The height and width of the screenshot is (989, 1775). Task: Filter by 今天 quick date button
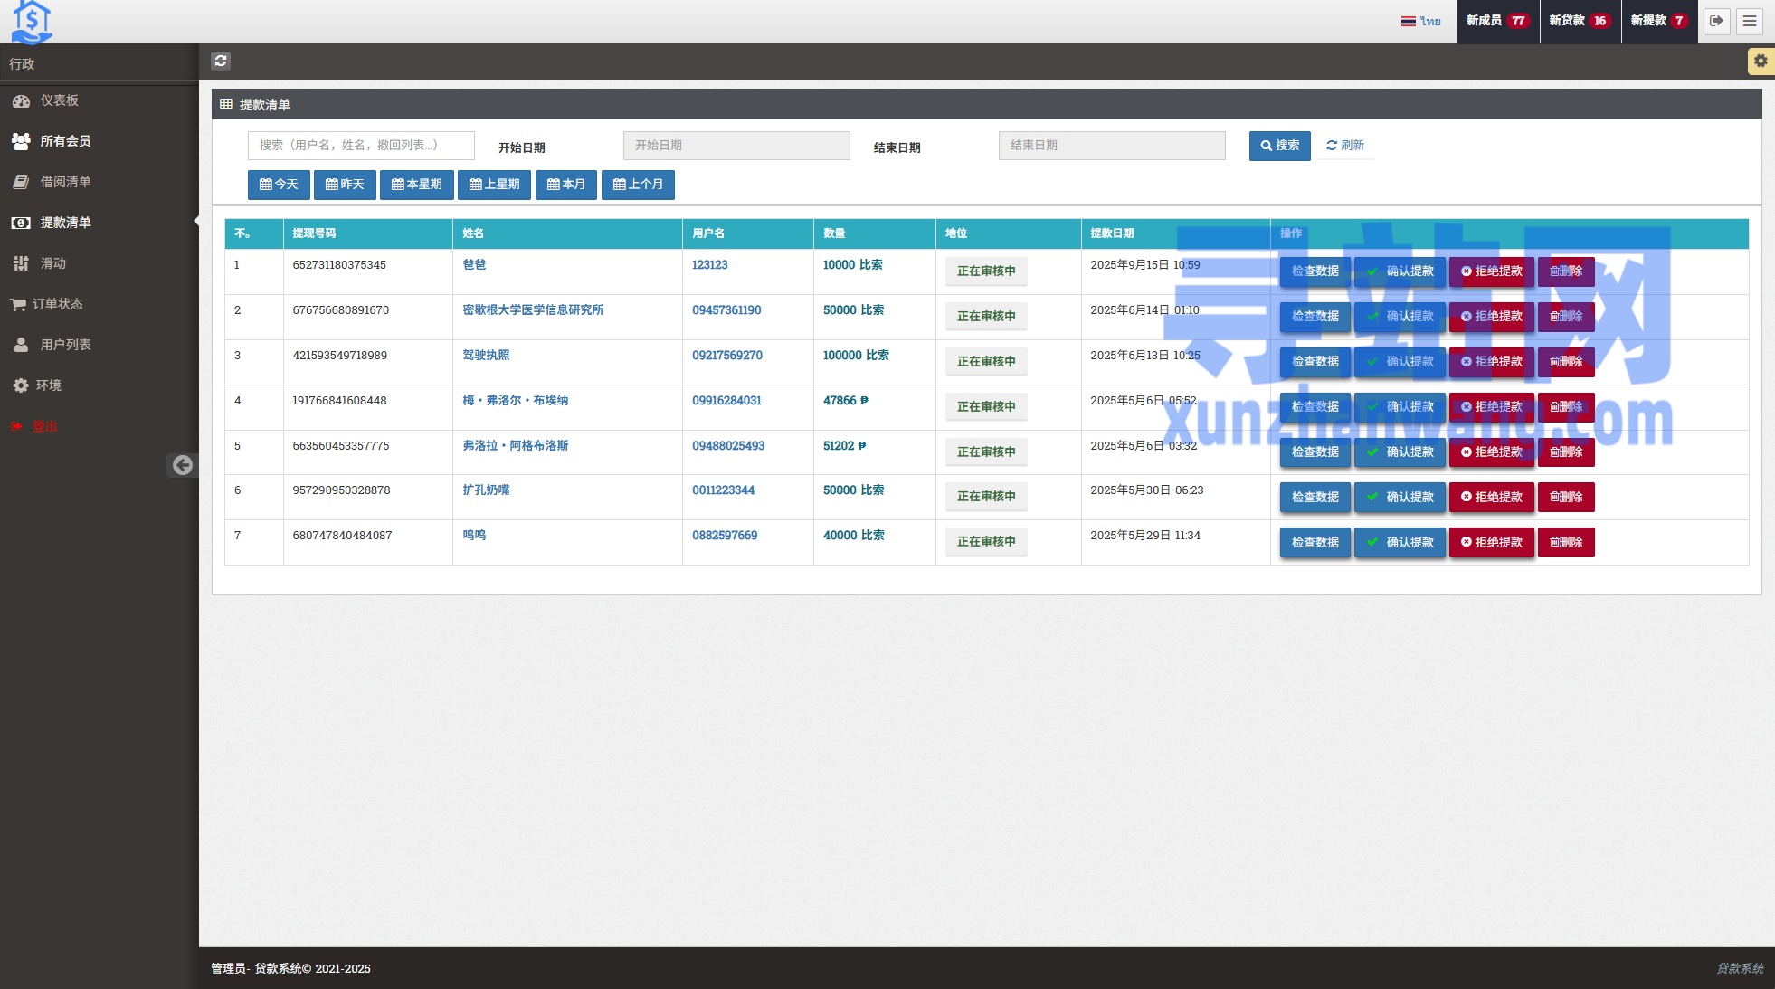[279, 185]
